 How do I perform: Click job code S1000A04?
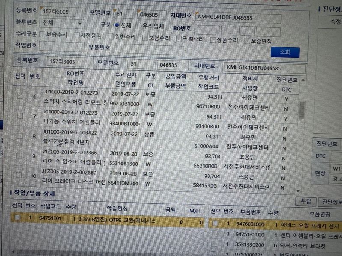206,146
